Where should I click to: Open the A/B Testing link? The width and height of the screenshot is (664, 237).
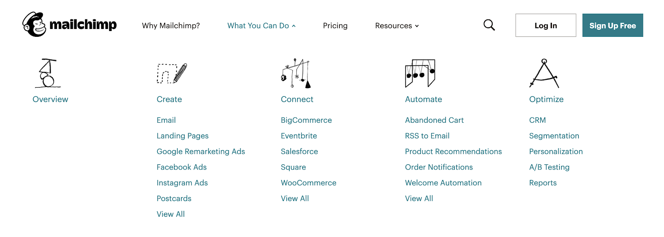(549, 167)
